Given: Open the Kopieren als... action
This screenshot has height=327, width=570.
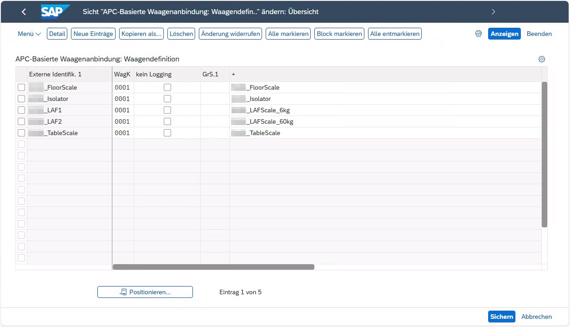Looking at the screenshot, I should [141, 34].
